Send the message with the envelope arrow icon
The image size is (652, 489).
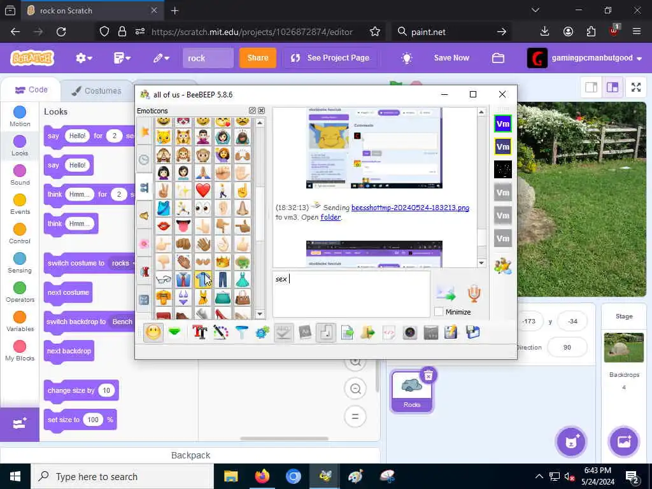coord(446,294)
